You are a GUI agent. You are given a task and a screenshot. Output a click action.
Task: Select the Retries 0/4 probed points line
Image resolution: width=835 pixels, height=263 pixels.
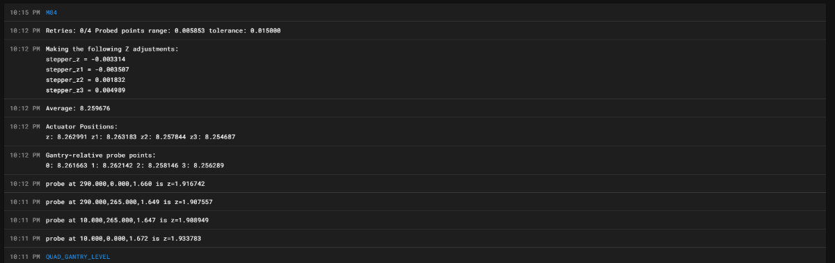pyautogui.click(x=164, y=31)
